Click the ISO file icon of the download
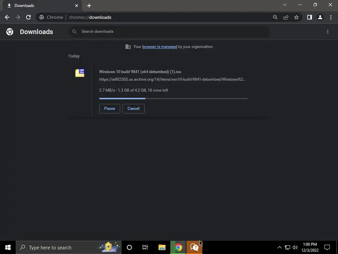 coord(80,73)
